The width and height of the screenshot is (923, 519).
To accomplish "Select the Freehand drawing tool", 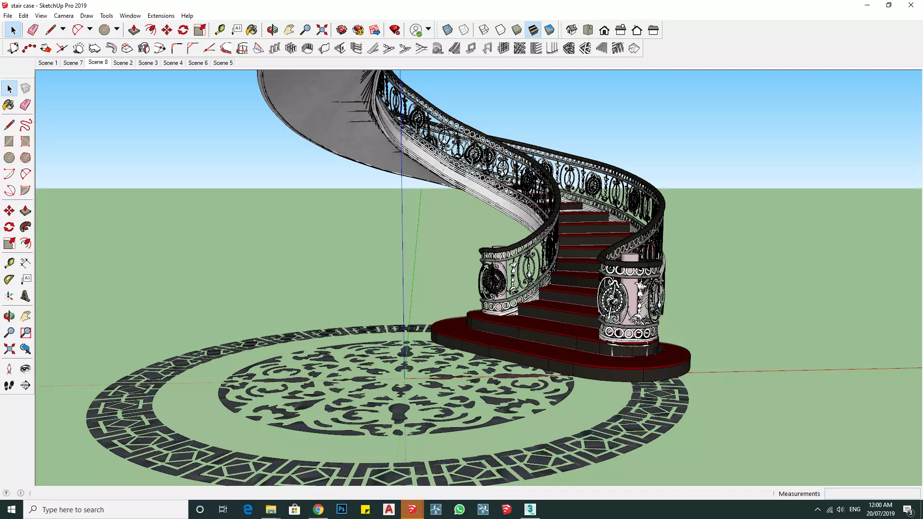I will [x=25, y=125].
